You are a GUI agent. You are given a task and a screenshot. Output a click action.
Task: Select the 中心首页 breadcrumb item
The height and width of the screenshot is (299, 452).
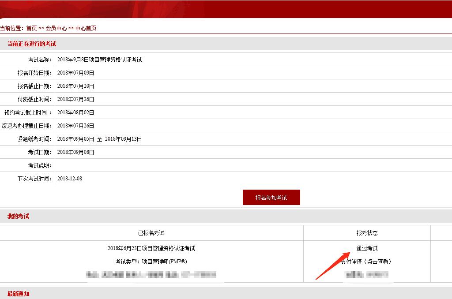coord(86,28)
